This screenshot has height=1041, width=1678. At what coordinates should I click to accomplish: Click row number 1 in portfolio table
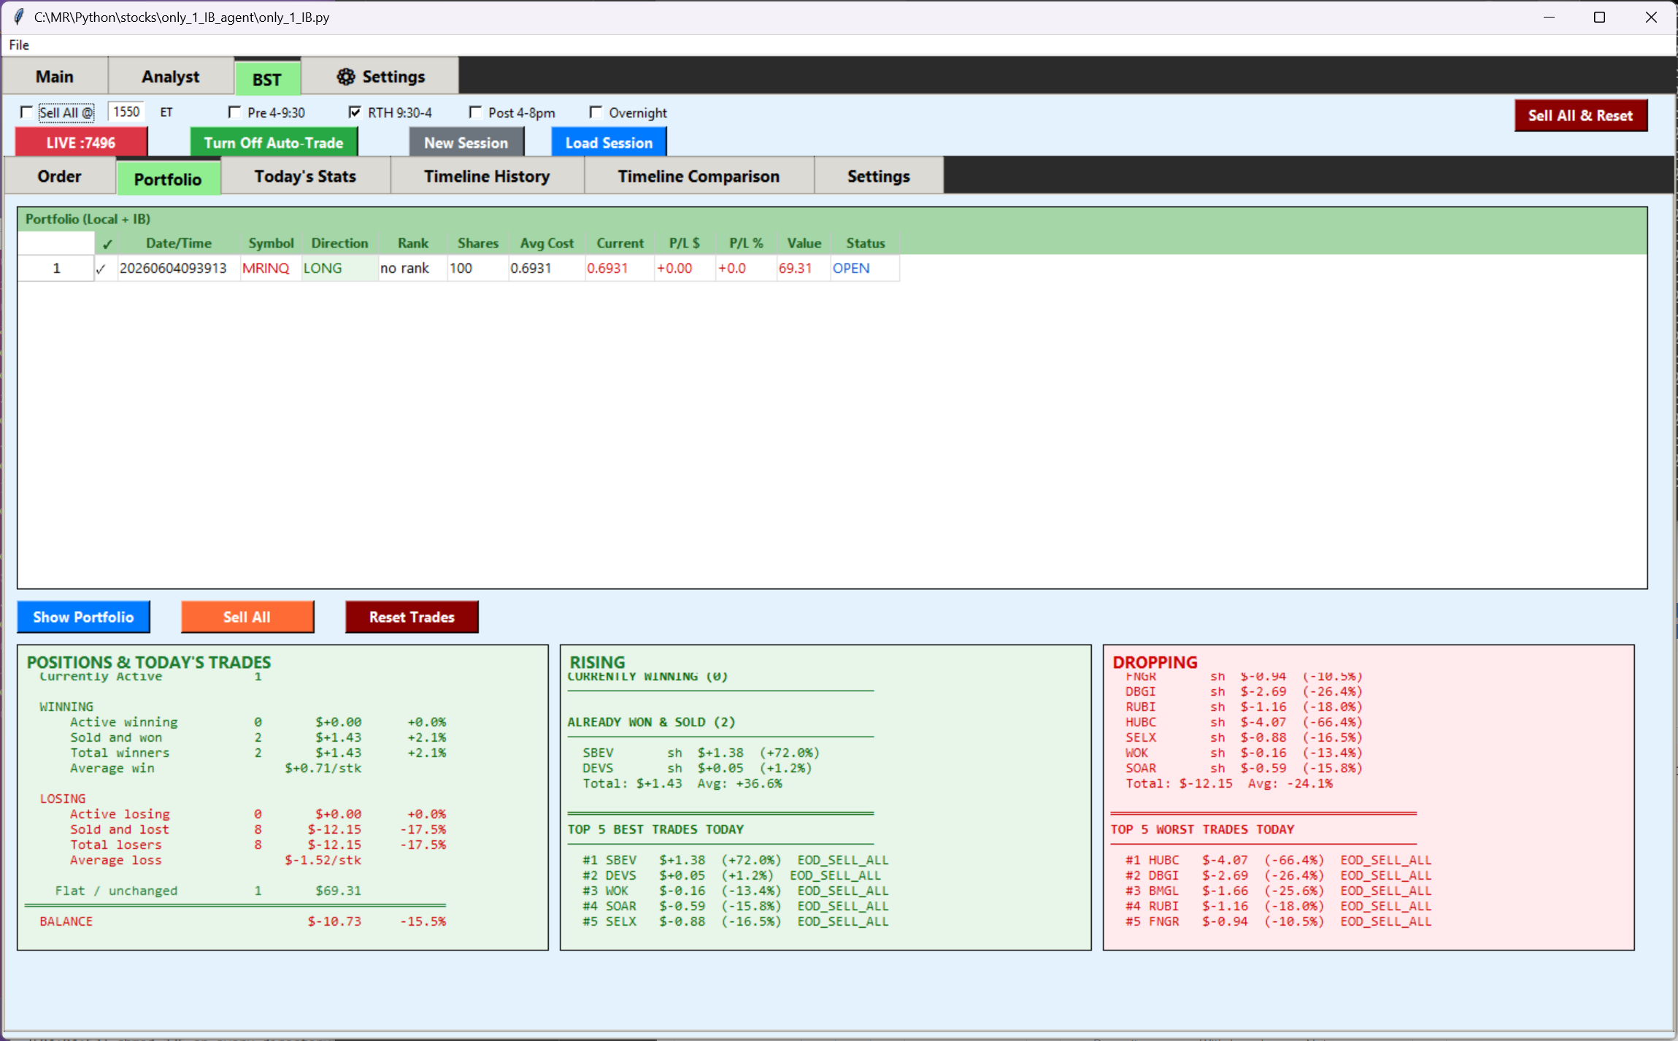pos(56,269)
